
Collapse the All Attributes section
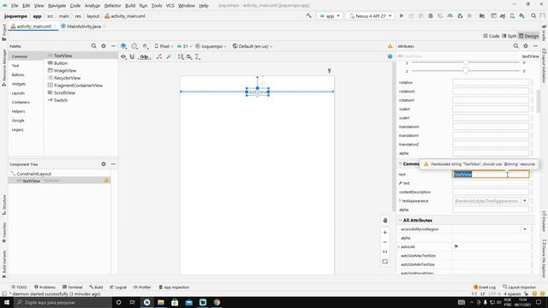(400, 221)
